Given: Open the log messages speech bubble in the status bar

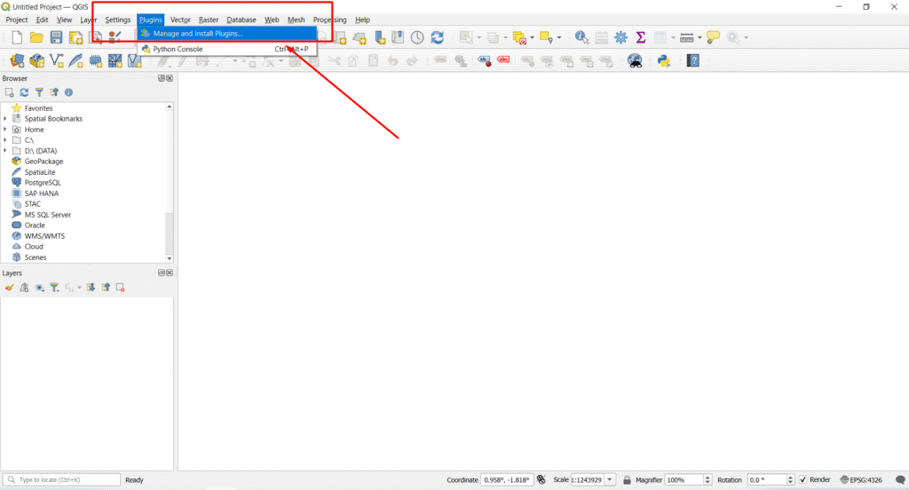Looking at the screenshot, I should [x=900, y=479].
